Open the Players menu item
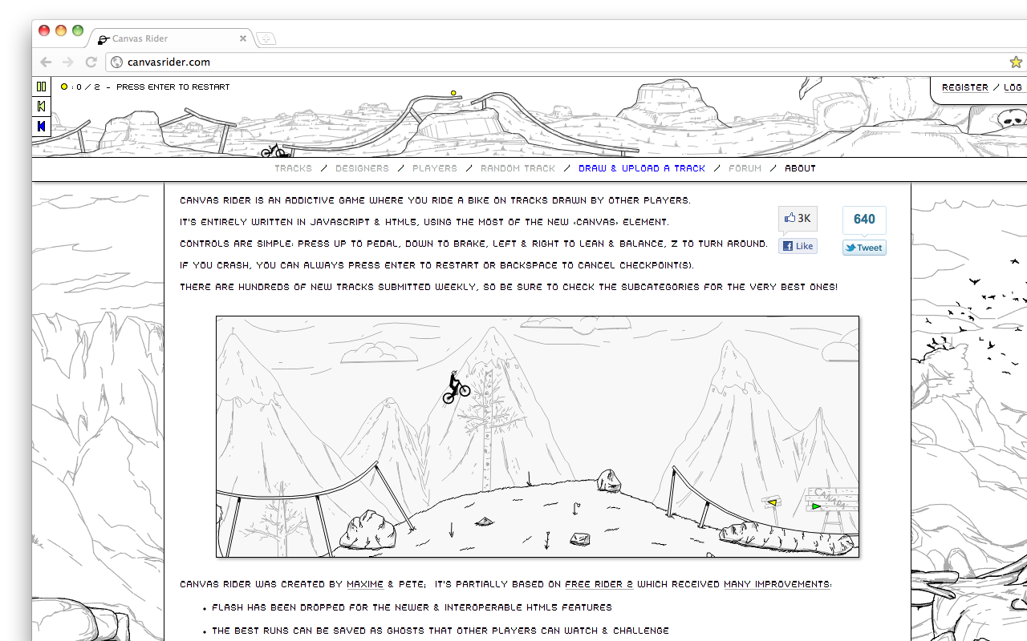1027x641 pixels. click(x=435, y=168)
